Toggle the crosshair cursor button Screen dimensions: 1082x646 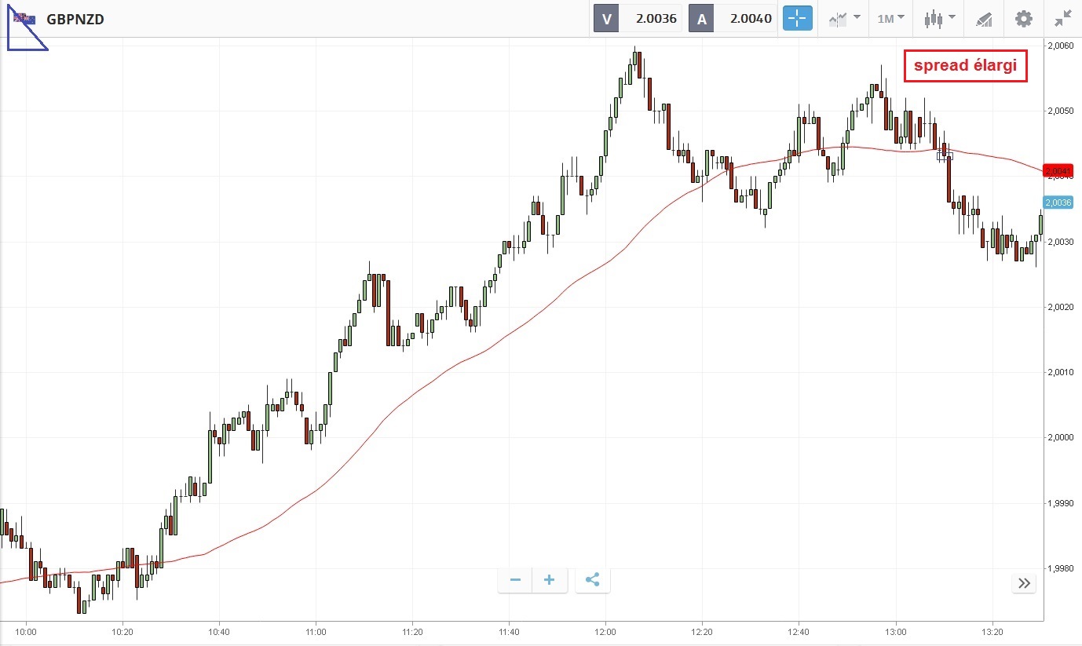797,18
